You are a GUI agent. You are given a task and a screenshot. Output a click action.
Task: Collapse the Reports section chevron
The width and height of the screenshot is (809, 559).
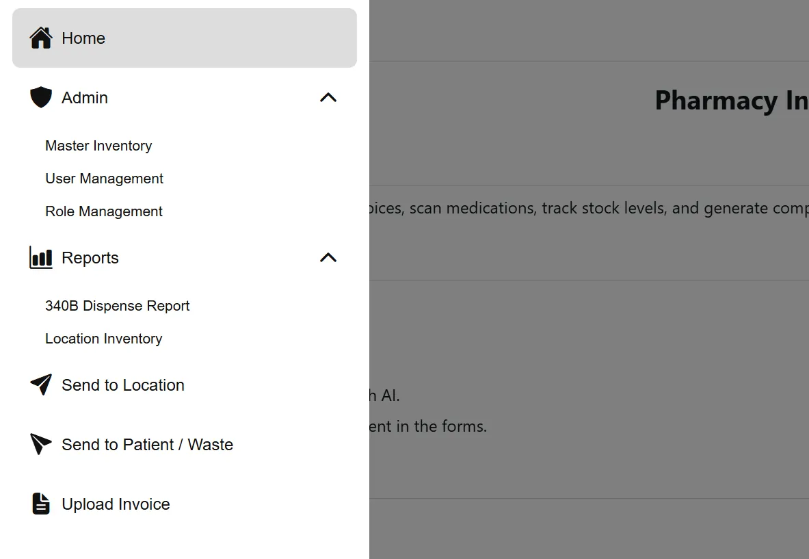tap(328, 258)
